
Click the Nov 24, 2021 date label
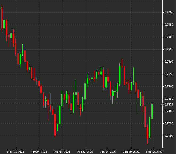(39, 152)
